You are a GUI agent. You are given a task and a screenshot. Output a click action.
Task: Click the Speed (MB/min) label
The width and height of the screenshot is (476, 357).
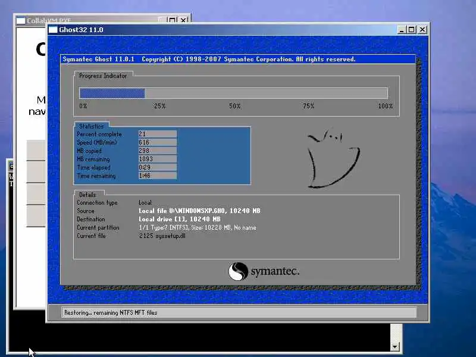(97, 142)
